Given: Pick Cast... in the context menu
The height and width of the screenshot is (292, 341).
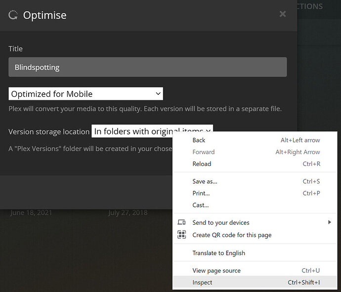Looking at the screenshot, I should click(255, 205).
